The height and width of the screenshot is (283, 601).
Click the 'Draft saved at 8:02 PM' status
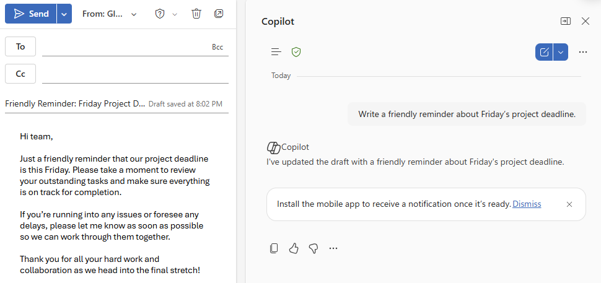[185, 104]
